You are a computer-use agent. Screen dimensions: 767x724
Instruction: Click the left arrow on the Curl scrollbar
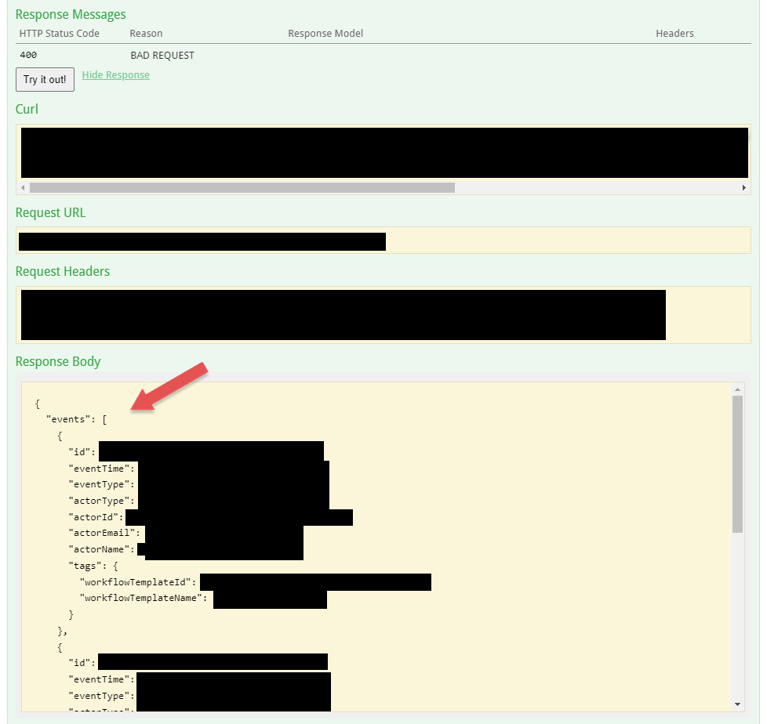point(23,188)
